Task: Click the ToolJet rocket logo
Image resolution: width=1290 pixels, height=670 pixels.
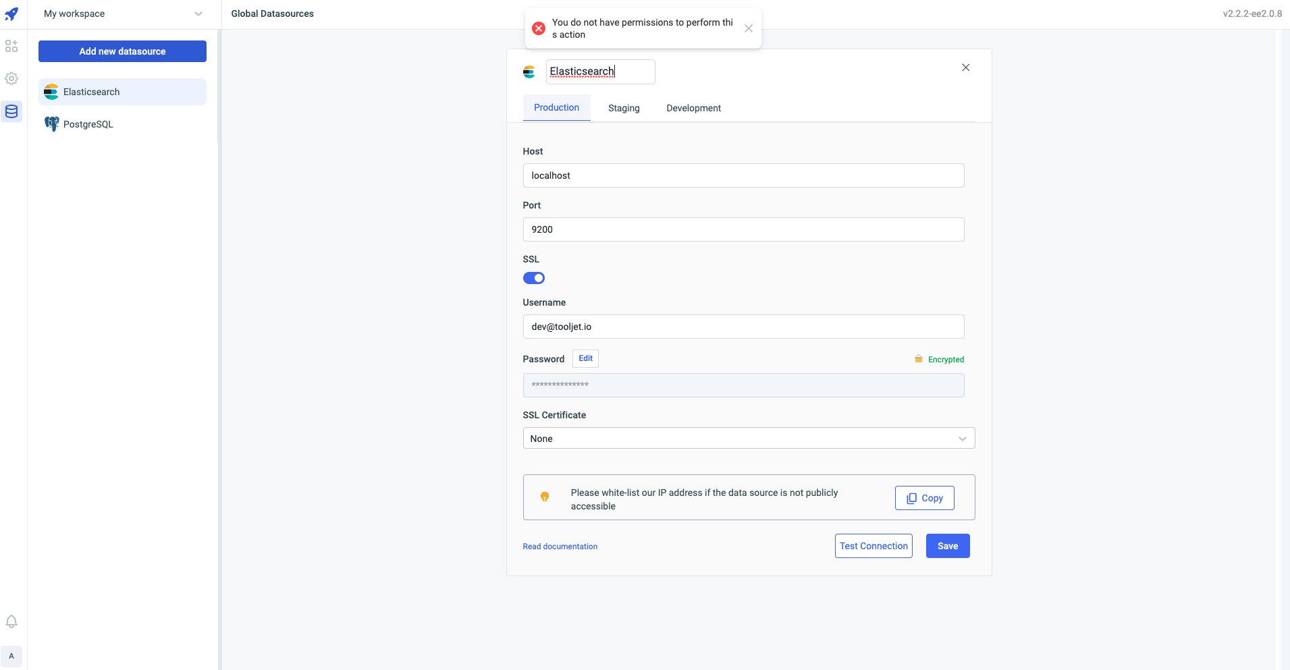Action: pyautogui.click(x=11, y=13)
